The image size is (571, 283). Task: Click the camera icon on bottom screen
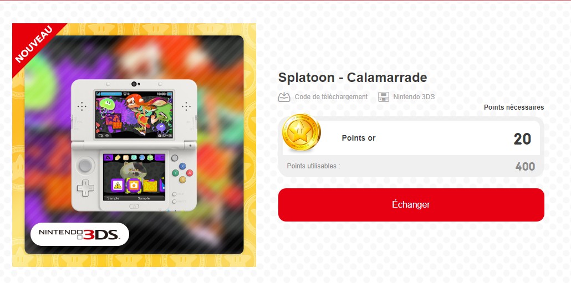click(x=134, y=185)
